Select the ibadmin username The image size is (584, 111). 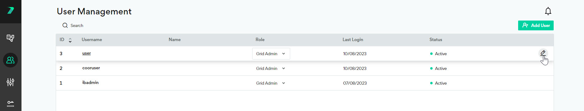pyautogui.click(x=90, y=83)
